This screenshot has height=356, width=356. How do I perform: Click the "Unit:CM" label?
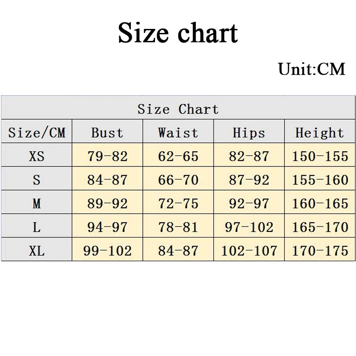point(311,69)
